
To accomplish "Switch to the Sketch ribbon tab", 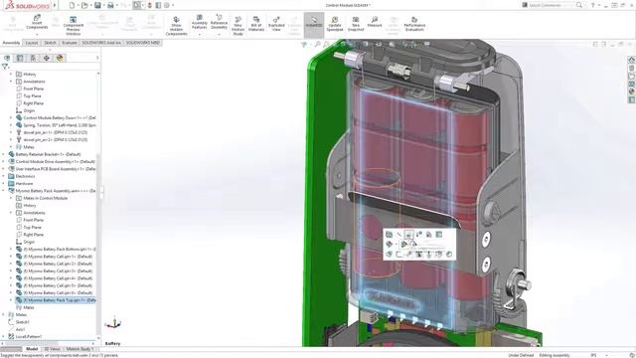I will pos(50,43).
